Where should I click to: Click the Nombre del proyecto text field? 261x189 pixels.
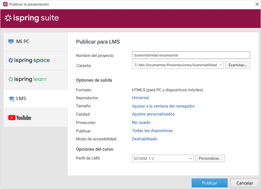[191, 55]
